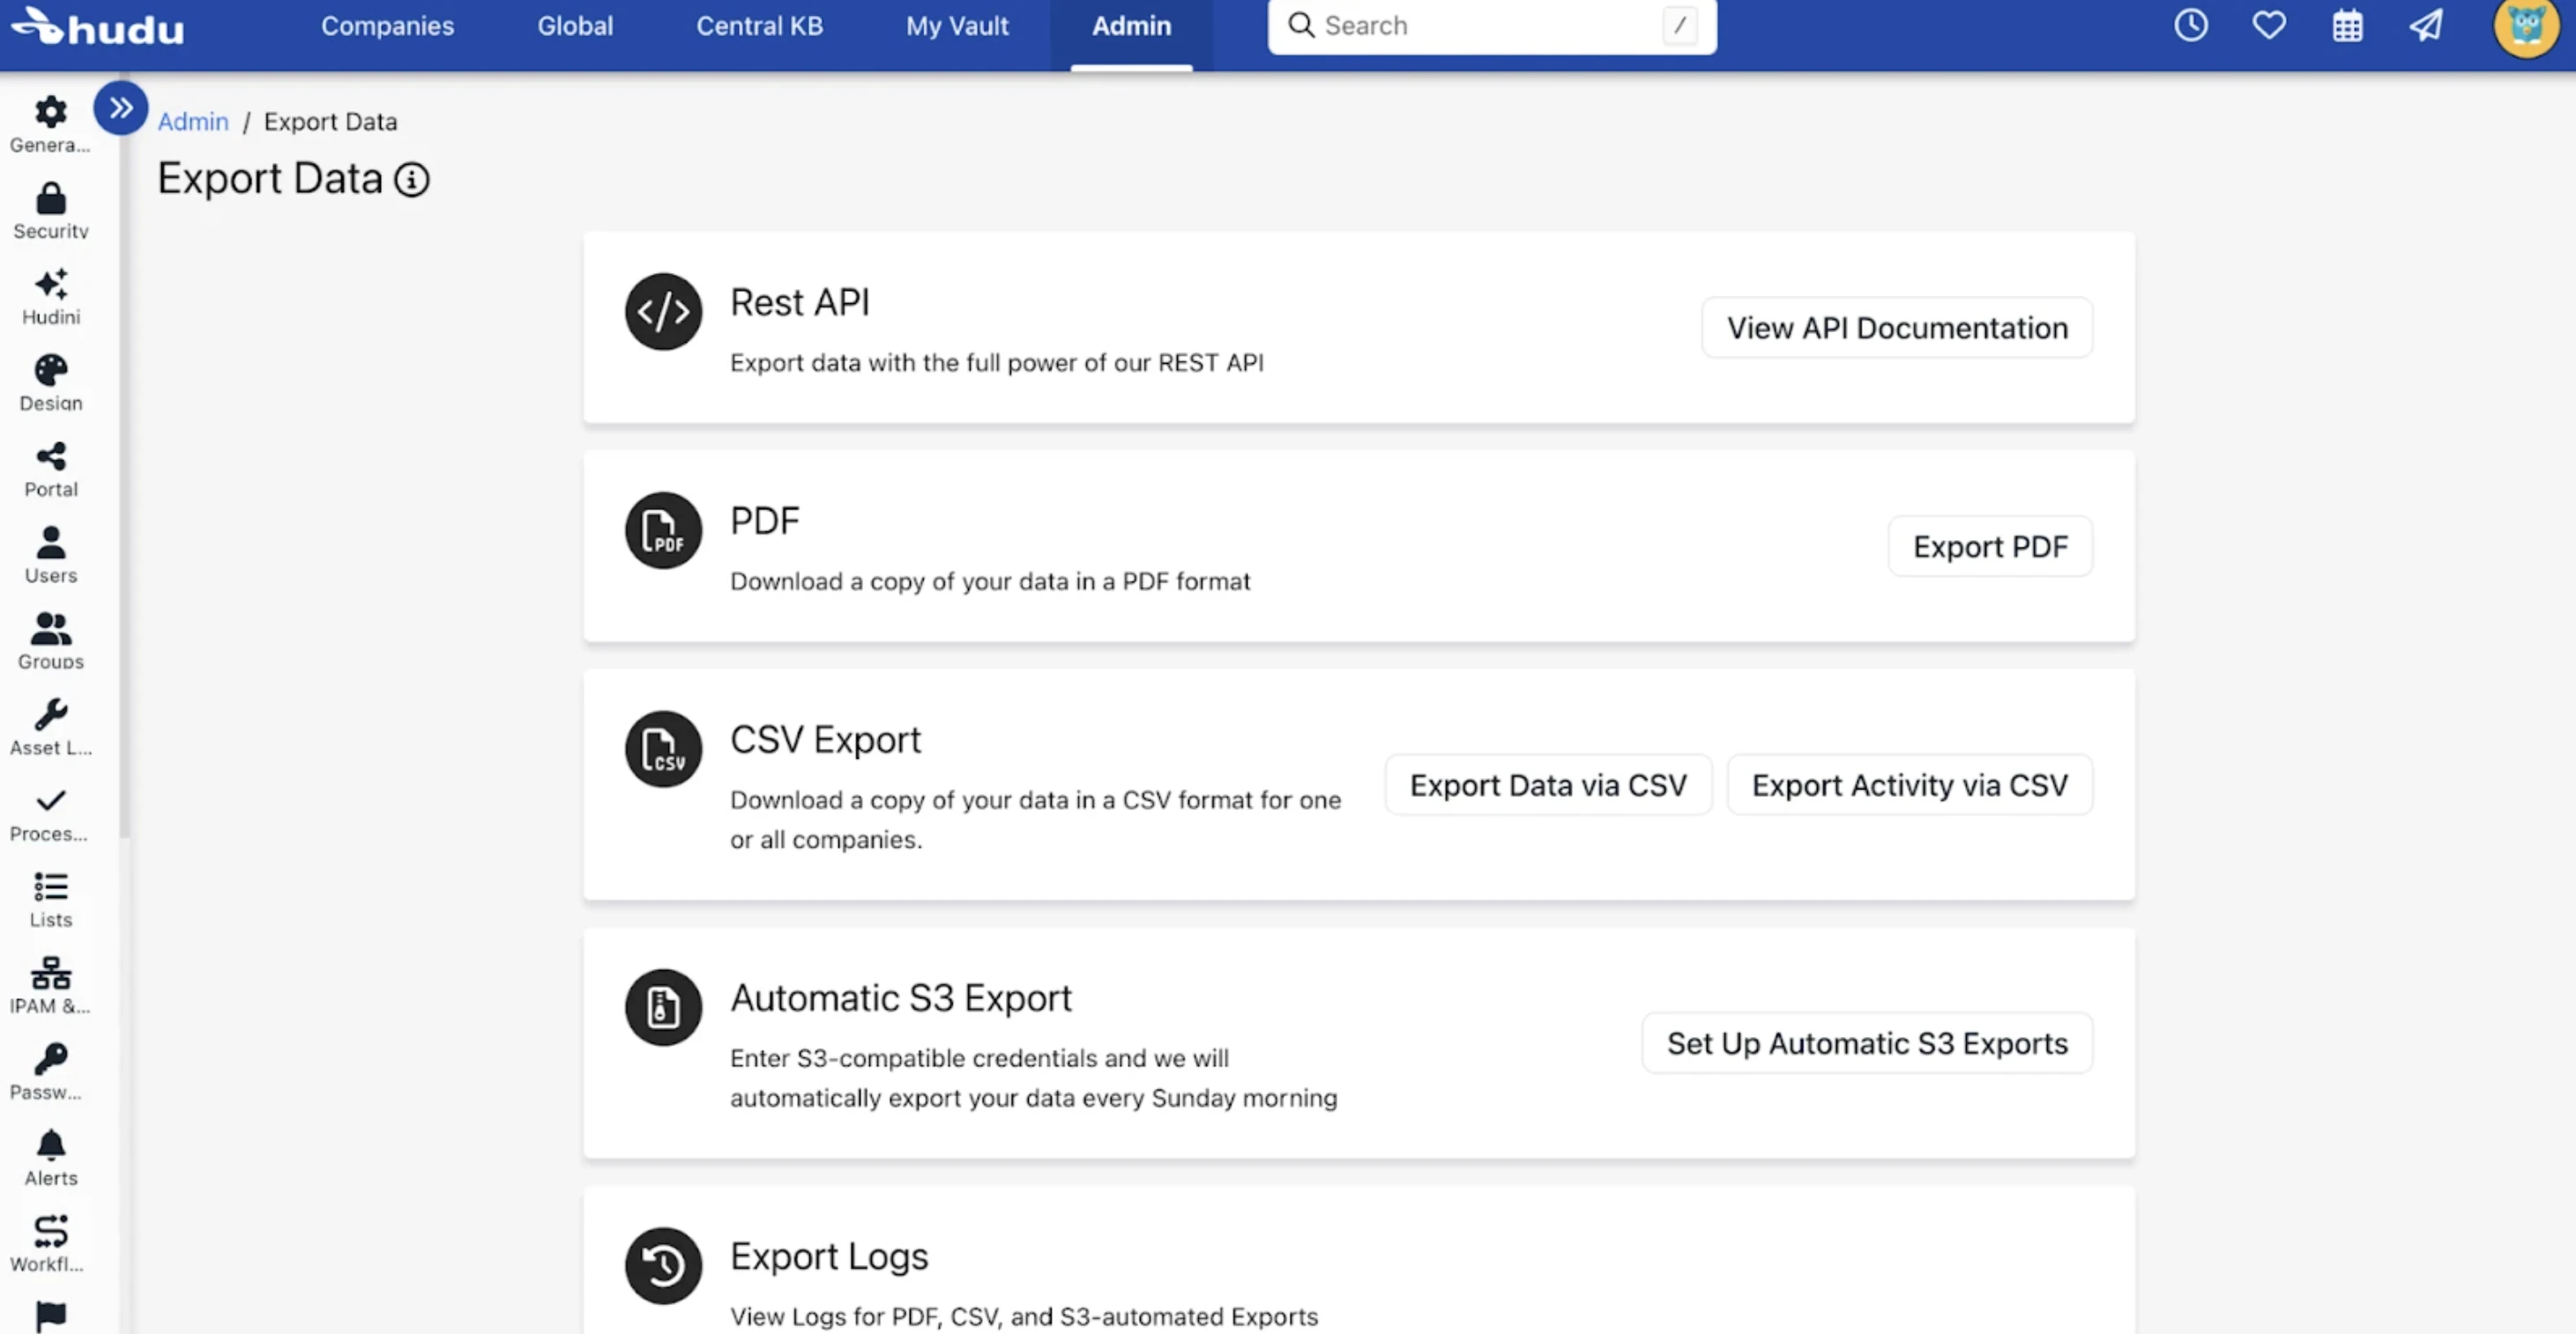Open IPAM network icon in sidebar
The image size is (2576, 1334).
50,972
